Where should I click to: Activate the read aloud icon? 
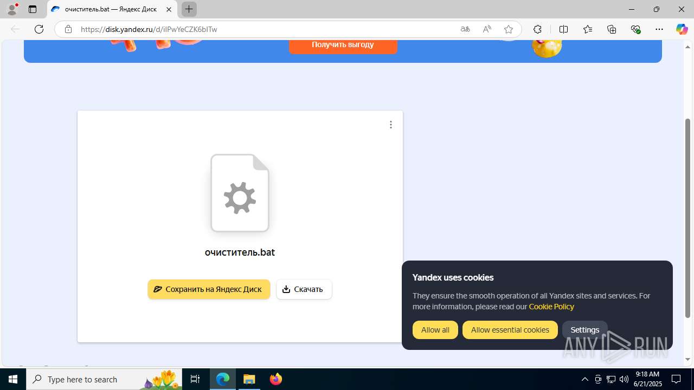(x=487, y=29)
